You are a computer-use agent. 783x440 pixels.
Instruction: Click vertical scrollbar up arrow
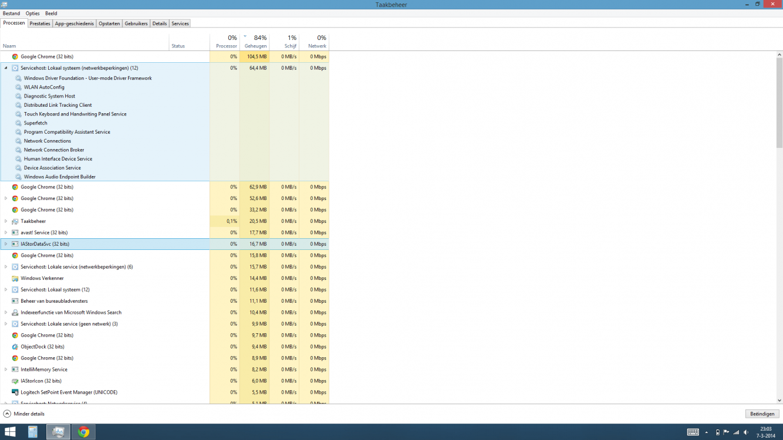[779, 55]
